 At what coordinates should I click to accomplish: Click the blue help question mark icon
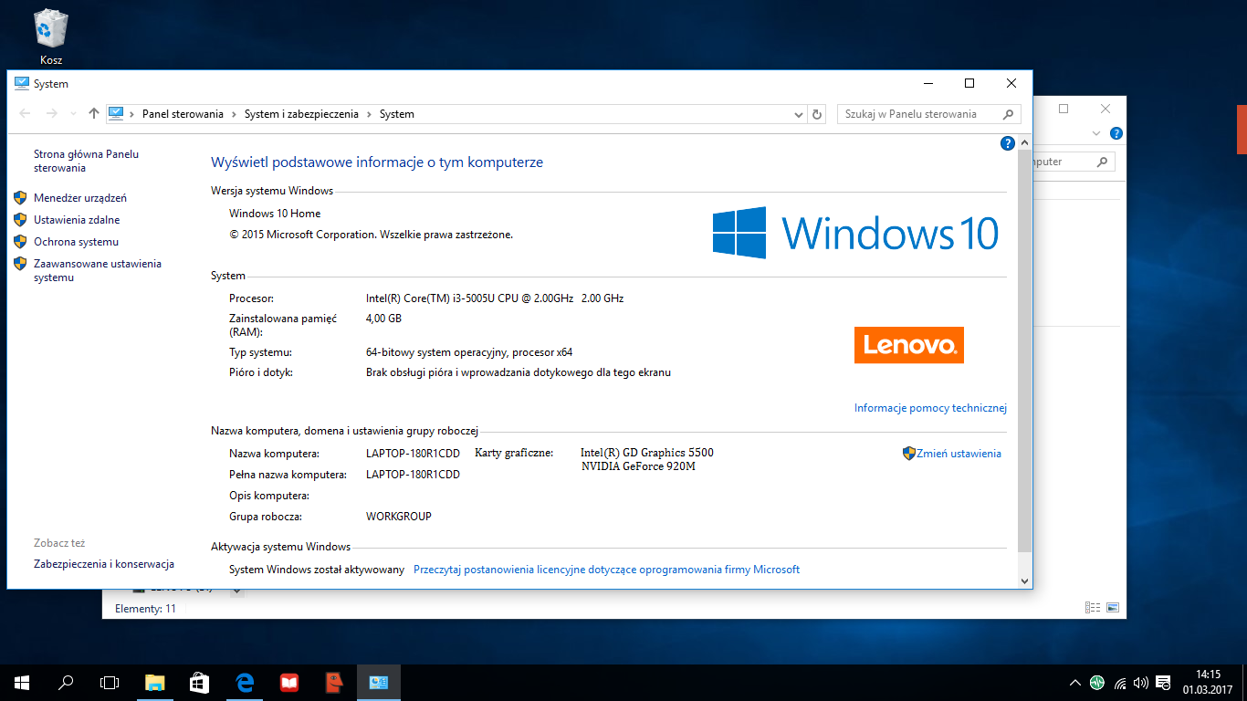(x=1008, y=143)
